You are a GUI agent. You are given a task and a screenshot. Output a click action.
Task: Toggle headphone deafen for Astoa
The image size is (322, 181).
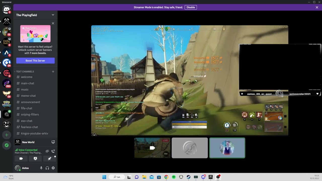pyautogui.click(x=47, y=168)
